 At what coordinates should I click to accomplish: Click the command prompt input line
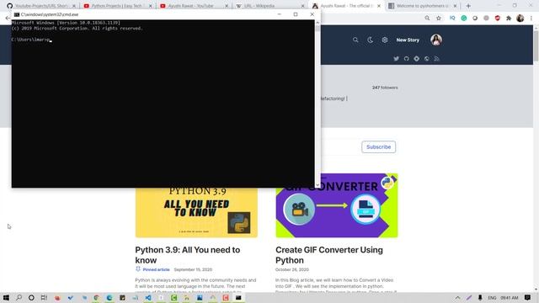163,40
